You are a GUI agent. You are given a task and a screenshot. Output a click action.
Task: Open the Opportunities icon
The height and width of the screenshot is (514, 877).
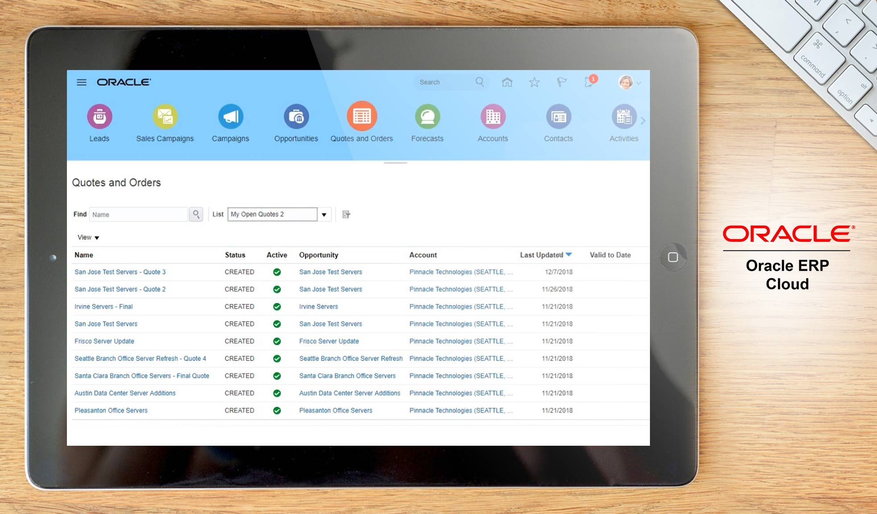tap(296, 117)
